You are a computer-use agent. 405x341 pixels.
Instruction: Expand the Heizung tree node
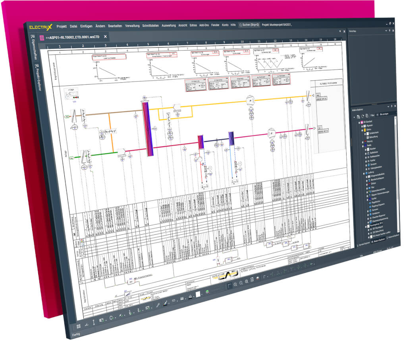(362, 142)
